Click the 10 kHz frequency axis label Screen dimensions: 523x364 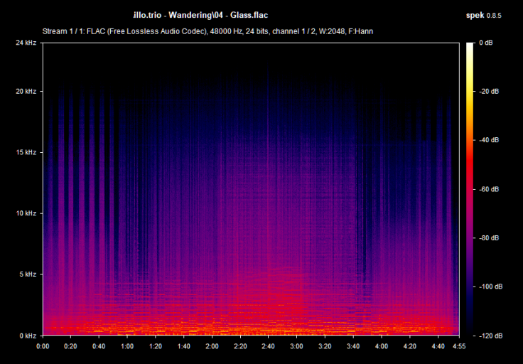pyautogui.click(x=26, y=213)
